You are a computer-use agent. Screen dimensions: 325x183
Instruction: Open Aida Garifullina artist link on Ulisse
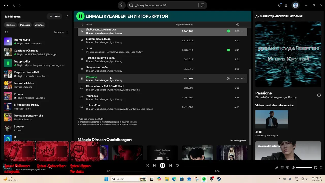click(x=131, y=90)
